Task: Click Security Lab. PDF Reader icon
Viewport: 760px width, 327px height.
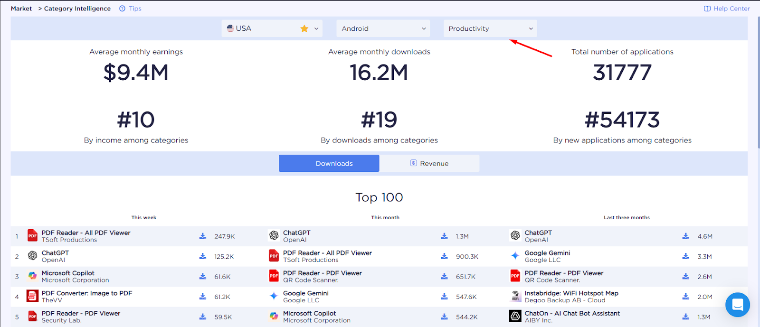Action: (x=32, y=317)
